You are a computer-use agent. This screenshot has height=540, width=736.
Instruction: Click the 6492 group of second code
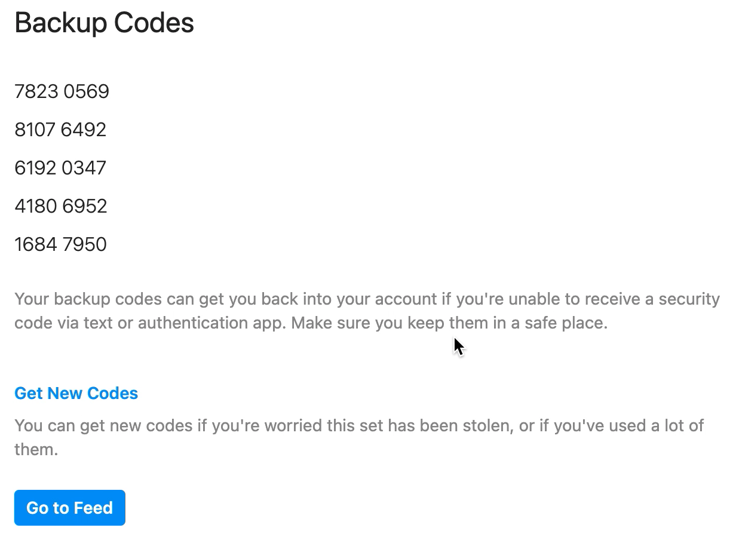click(84, 130)
